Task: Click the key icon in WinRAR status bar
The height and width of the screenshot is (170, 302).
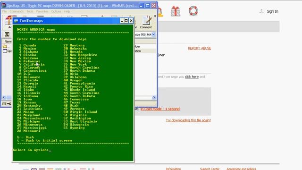Action: [x=9, y=104]
